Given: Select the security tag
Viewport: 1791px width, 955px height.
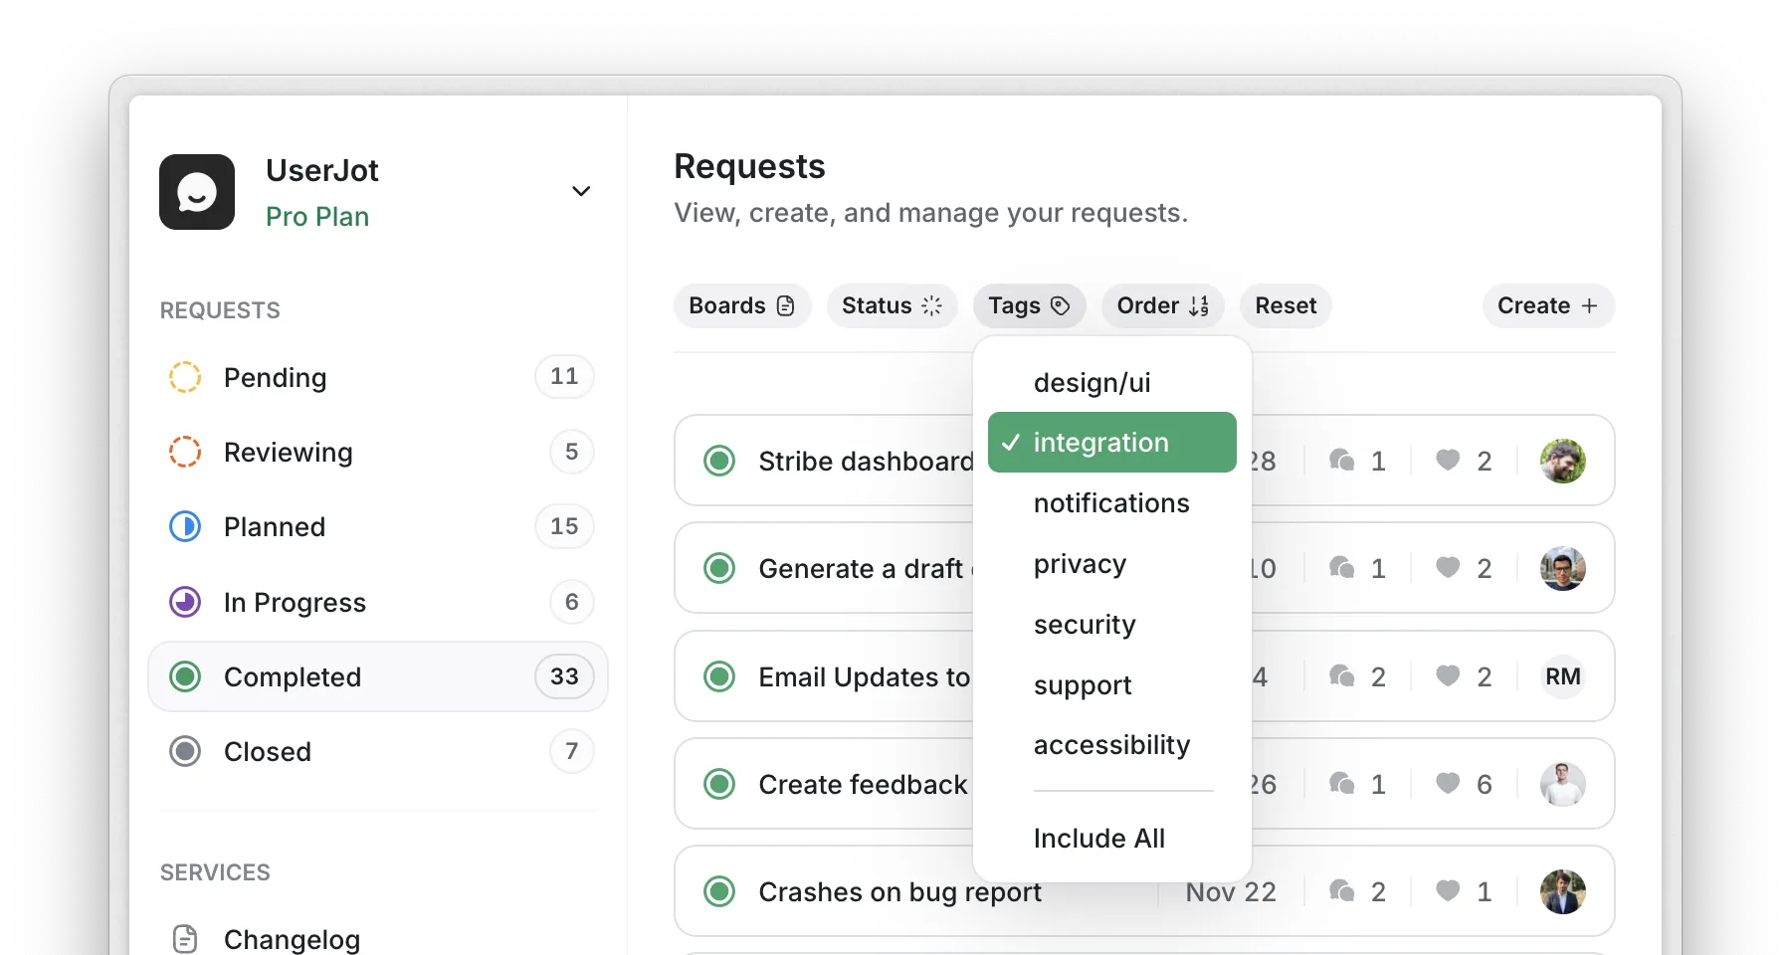Looking at the screenshot, I should click(1111, 625).
